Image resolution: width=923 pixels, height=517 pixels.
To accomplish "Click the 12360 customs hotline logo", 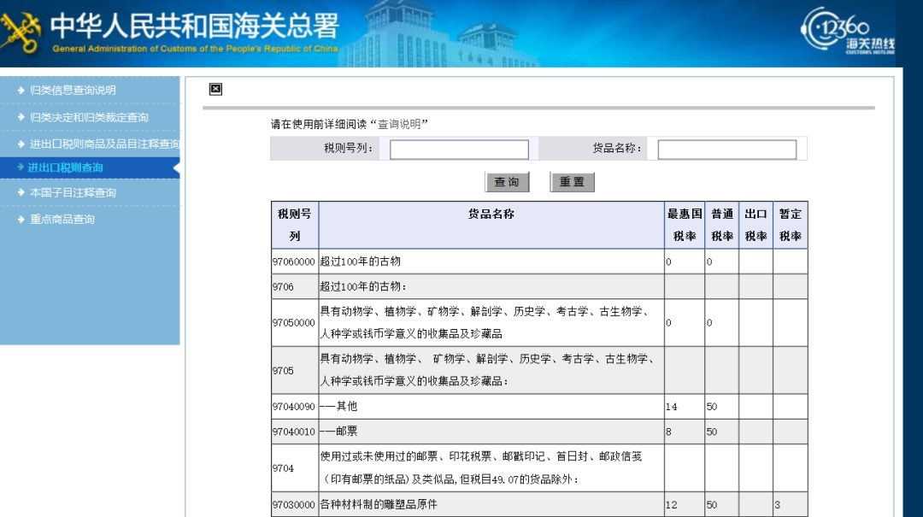I will (x=847, y=31).
